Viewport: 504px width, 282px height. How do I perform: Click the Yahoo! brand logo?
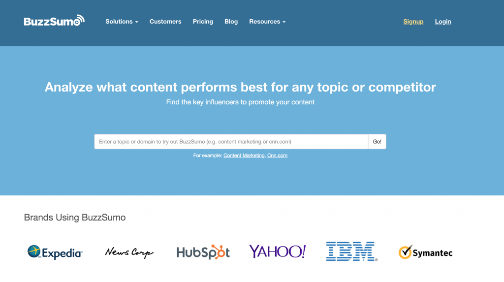coord(278,251)
